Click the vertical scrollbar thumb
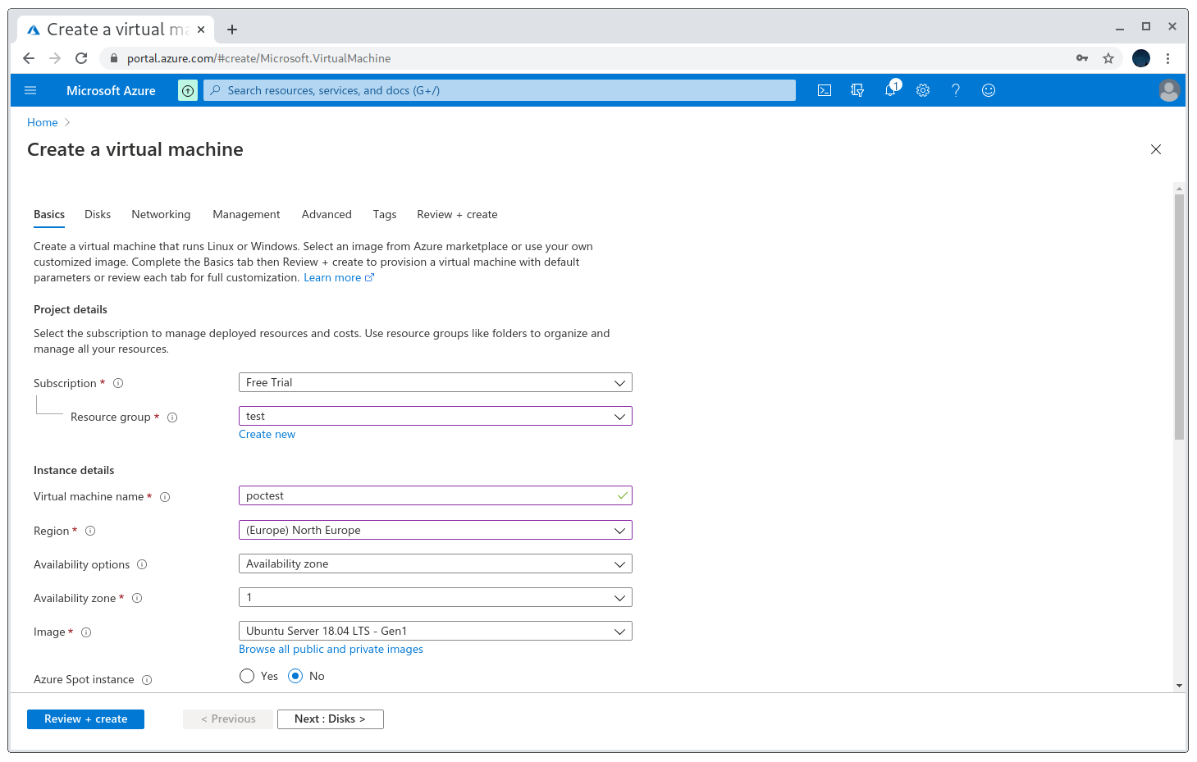The height and width of the screenshot is (762, 1197). (x=1179, y=317)
